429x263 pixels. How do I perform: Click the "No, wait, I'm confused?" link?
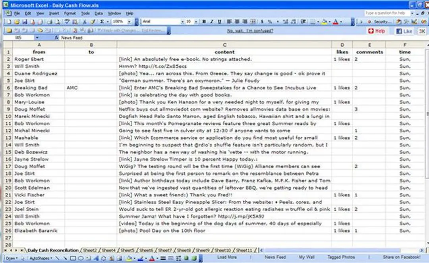pyautogui.click(x=250, y=31)
